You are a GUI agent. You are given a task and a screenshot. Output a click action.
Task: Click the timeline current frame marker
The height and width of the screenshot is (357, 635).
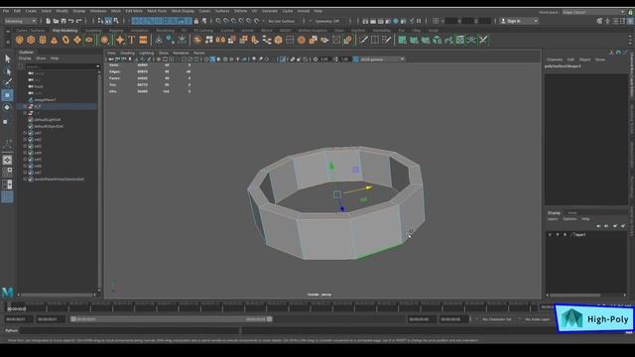16,308
